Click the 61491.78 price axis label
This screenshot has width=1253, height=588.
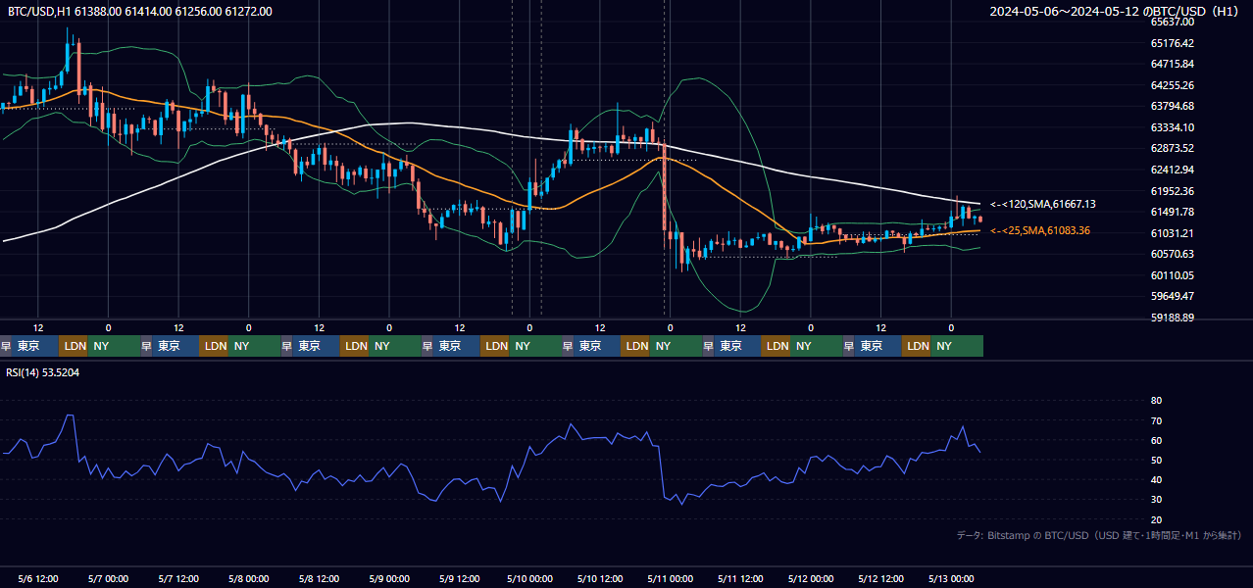1173,212
